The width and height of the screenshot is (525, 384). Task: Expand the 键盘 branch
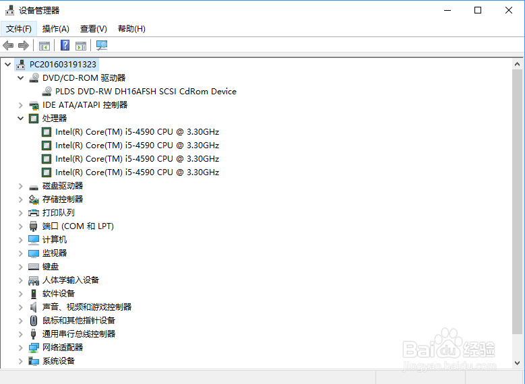pyautogui.click(x=20, y=267)
